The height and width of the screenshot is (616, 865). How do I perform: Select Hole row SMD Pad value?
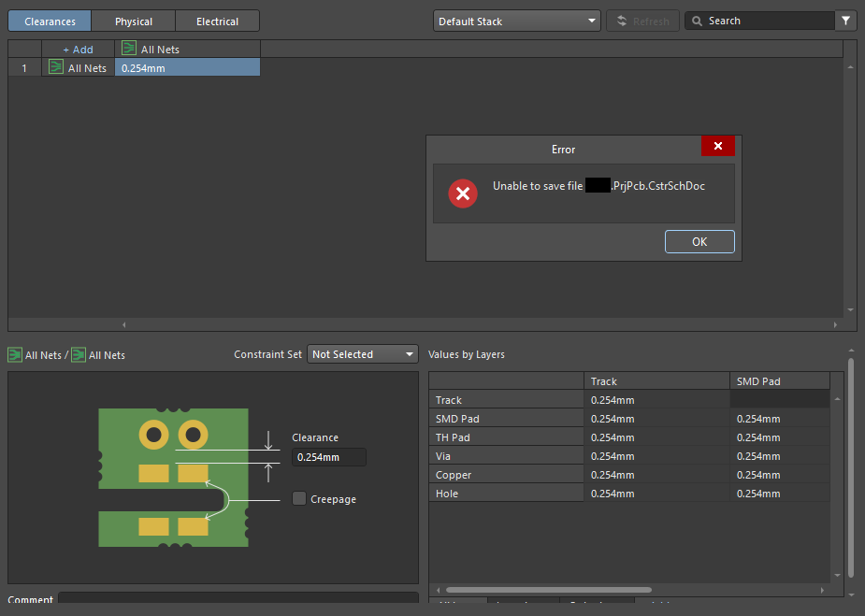(780, 494)
